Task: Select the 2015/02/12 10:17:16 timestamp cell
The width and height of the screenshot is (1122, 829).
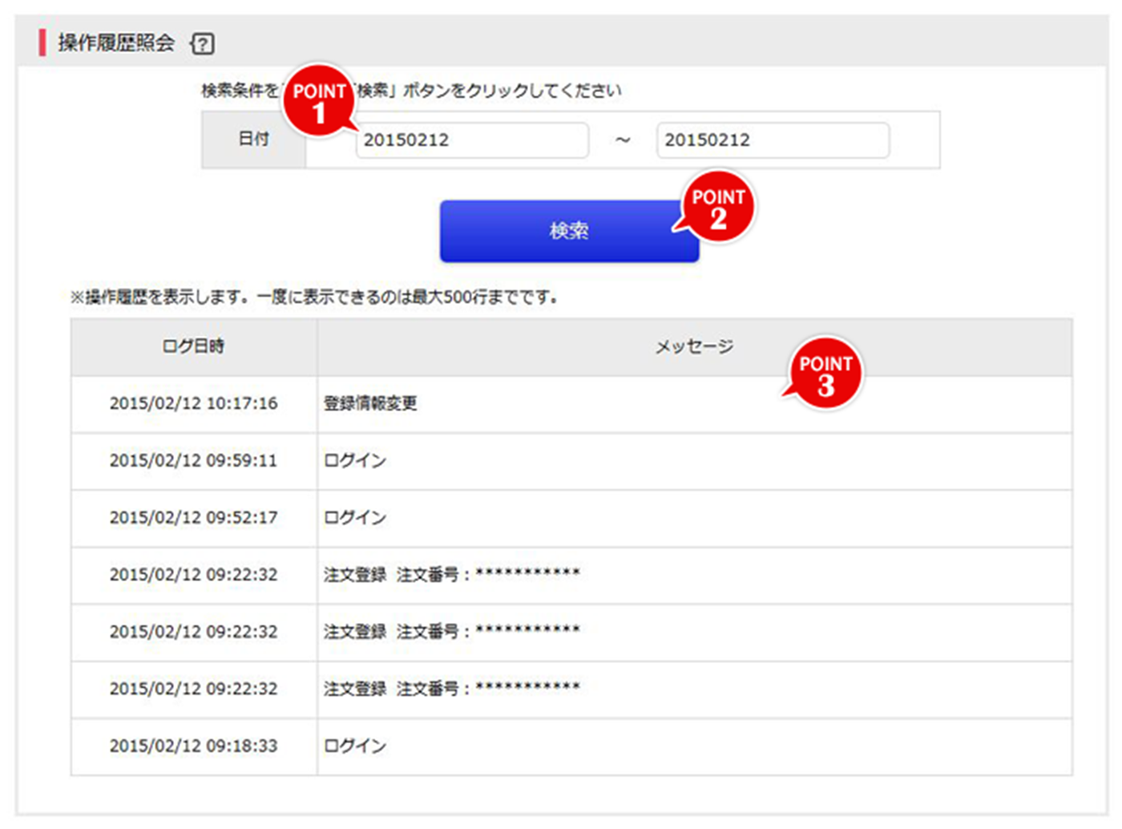Action: [193, 403]
